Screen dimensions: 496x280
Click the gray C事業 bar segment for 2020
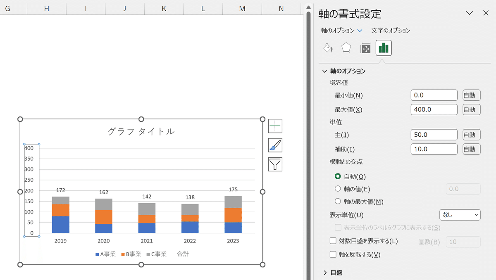pyautogui.click(x=104, y=204)
